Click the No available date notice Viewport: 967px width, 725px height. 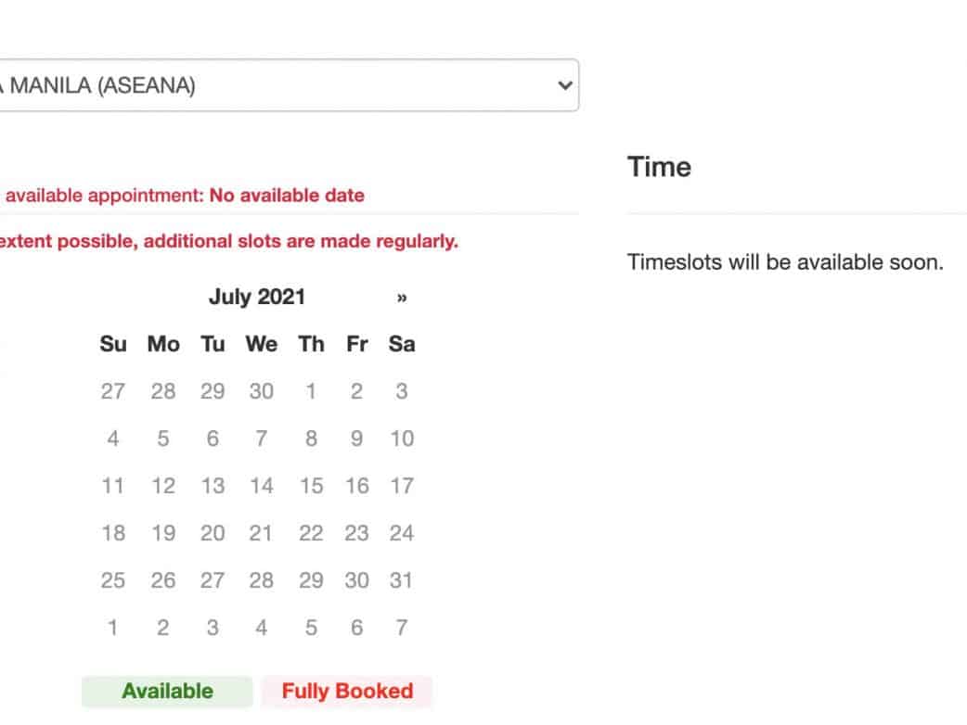(287, 196)
